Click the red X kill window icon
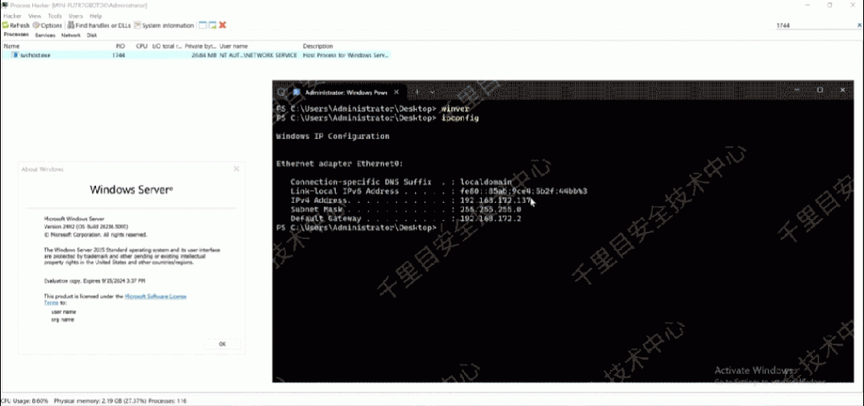Viewport: 864px width, 406px height. tap(223, 25)
